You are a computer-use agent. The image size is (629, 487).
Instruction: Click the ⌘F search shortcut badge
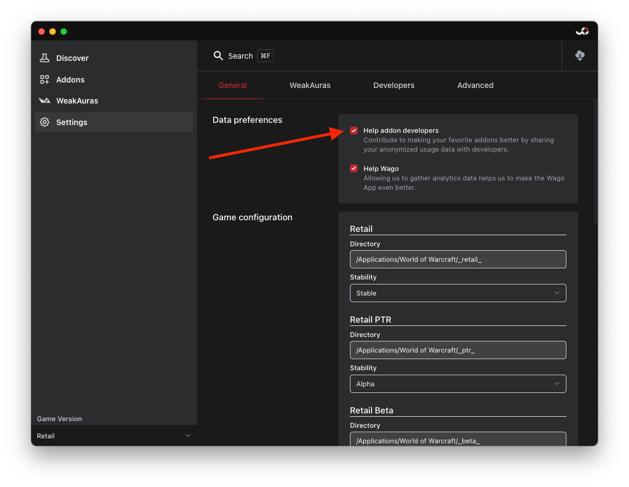pos(265,56)
